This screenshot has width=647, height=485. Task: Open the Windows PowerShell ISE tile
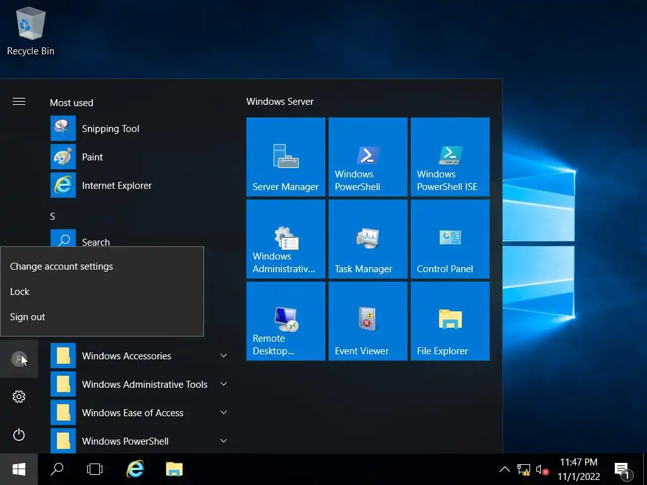450,157
